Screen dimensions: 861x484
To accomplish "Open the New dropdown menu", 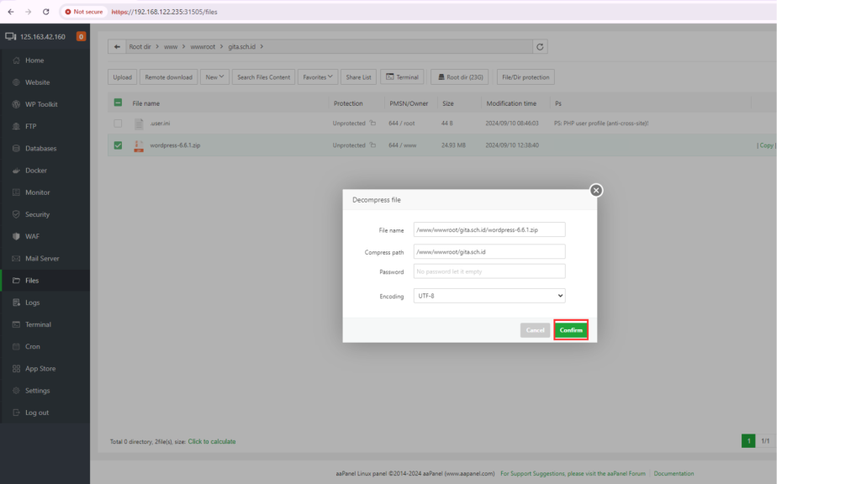I will click(214, 77).
